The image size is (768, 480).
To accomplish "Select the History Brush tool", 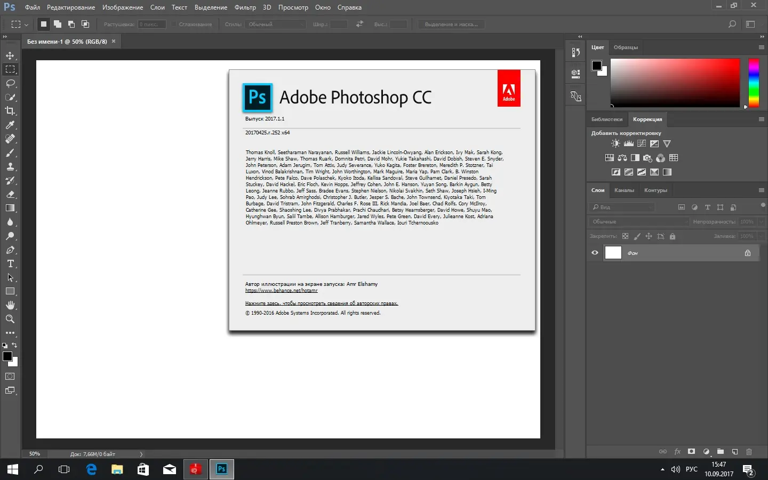I will click(x=10, y=180).
